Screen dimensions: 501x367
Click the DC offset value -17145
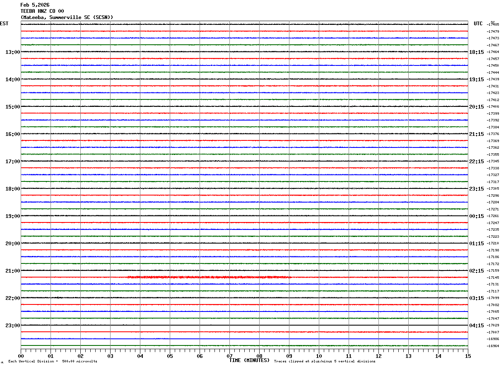(493, 278)
